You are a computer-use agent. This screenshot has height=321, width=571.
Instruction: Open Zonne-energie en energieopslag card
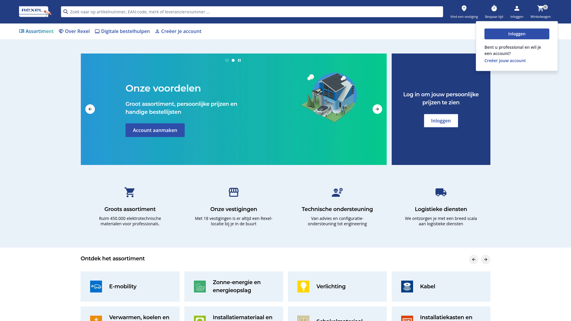(x=234, y=287)
